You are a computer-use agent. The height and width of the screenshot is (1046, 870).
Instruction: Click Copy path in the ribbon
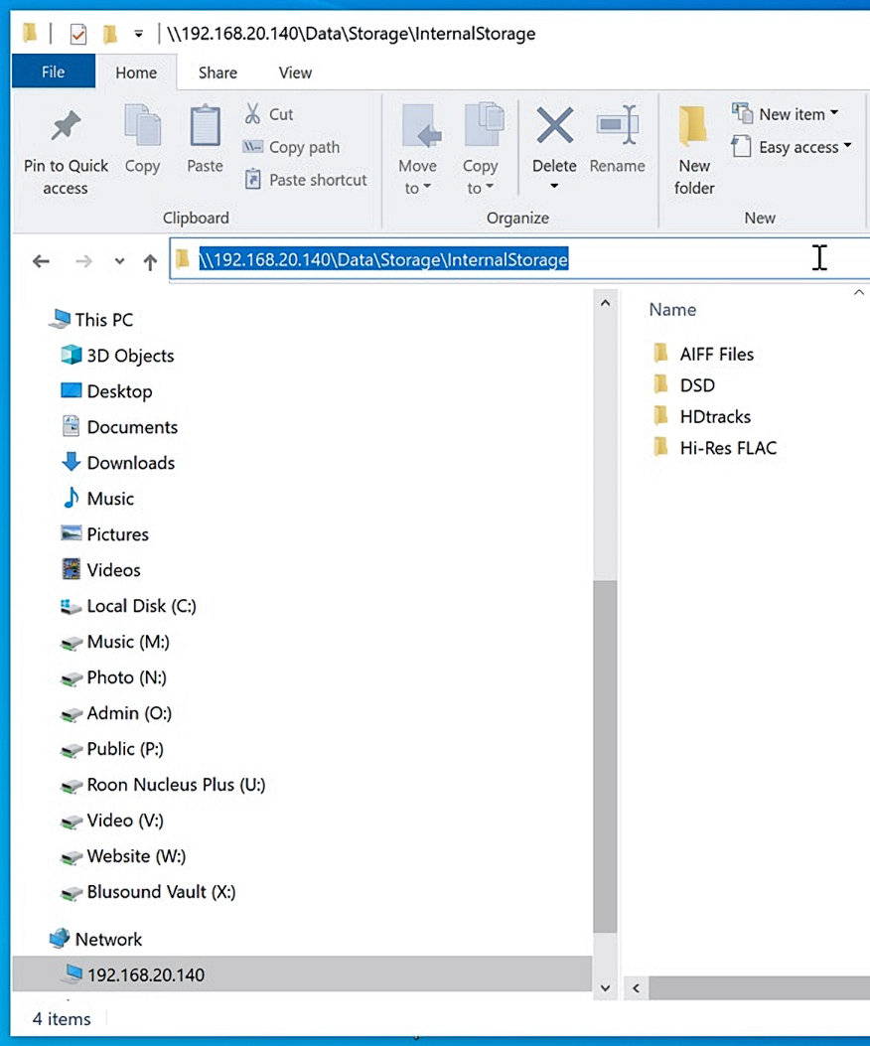291,147
